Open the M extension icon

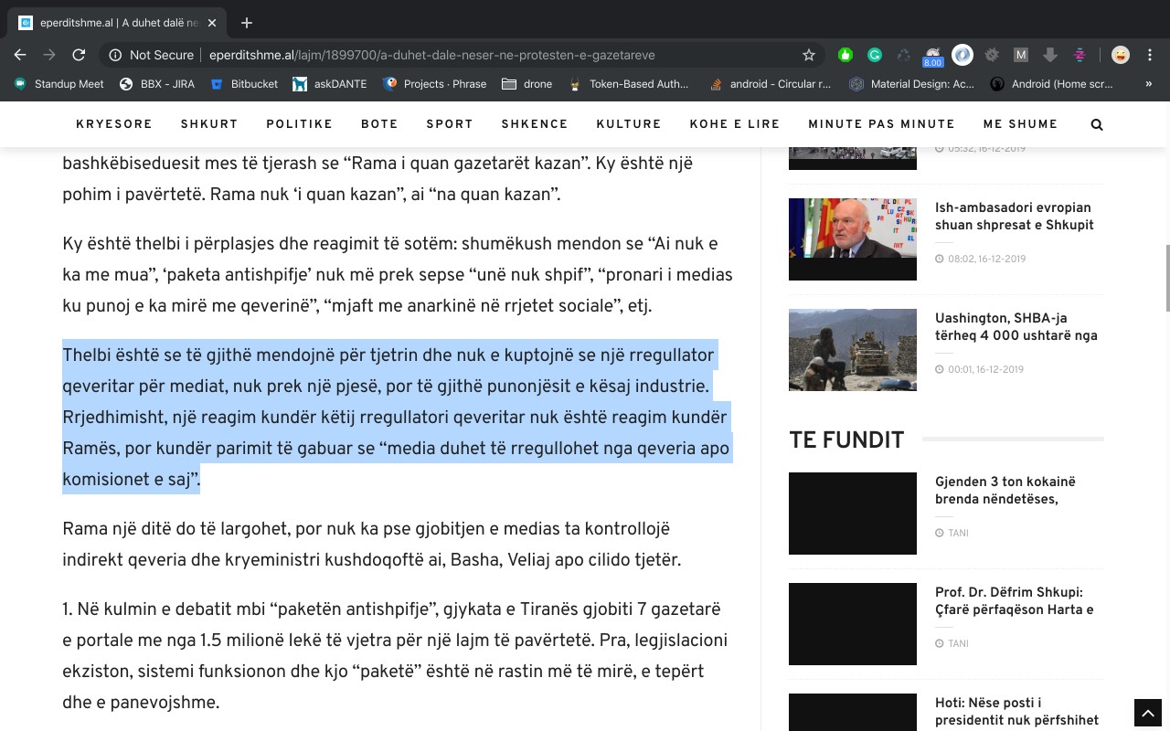1021,55
